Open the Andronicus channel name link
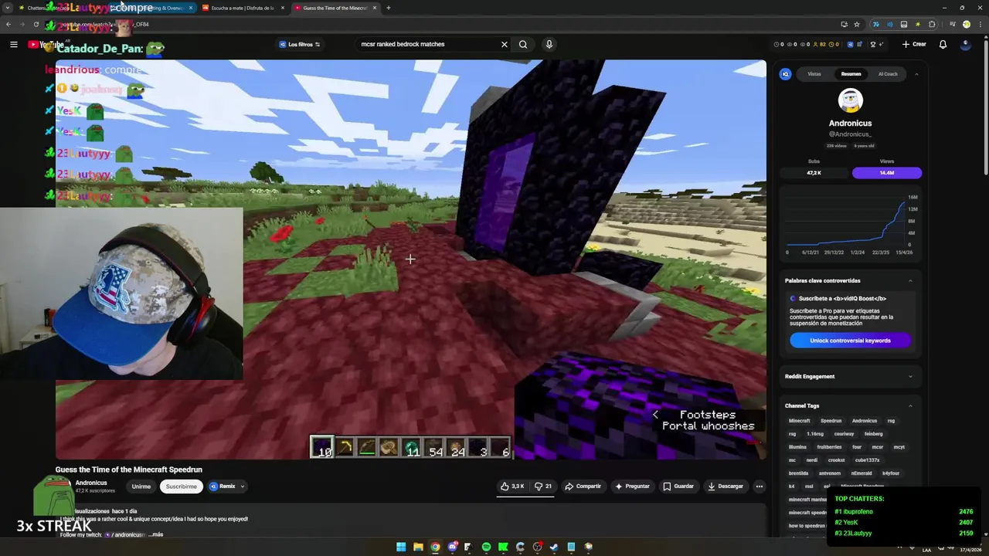 click(91, 483)
